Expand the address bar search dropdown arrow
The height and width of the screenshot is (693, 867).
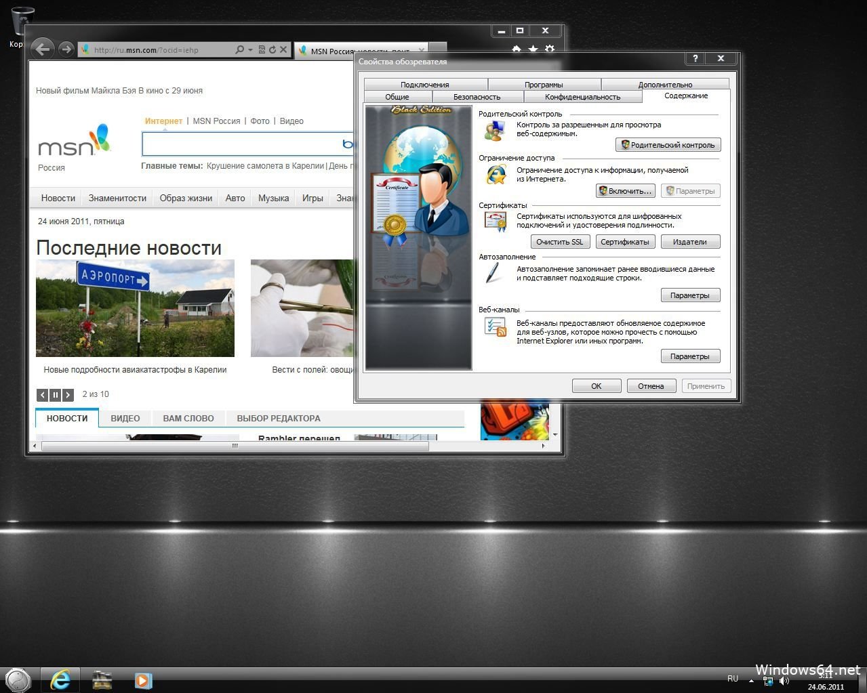250,49
